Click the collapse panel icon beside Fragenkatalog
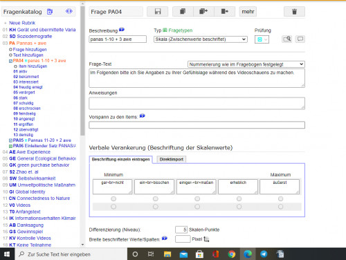 pos(69,11)
